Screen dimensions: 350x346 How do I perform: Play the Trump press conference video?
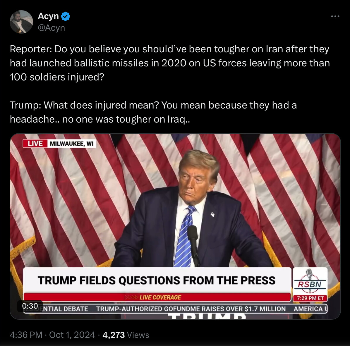pyautogui.click(x=175, y=226)
